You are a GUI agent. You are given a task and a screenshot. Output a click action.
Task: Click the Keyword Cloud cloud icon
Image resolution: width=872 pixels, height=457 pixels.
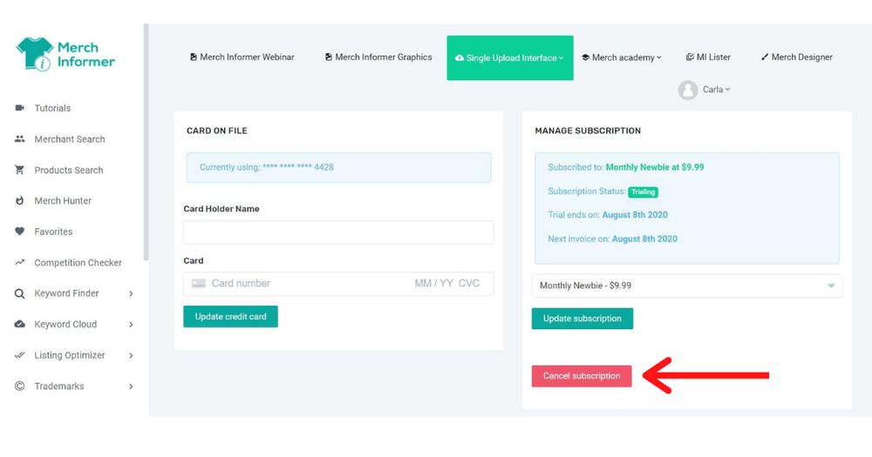(x=19, y=324)
